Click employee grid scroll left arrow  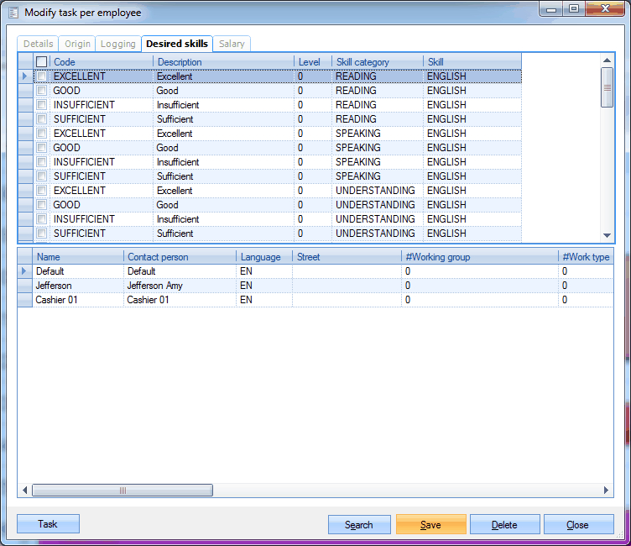click(x=25, y=490)
